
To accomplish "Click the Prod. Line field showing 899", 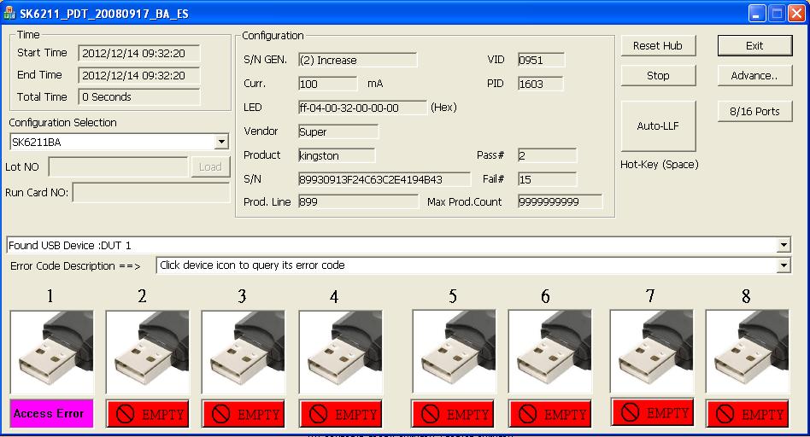I will pos(358,201).
